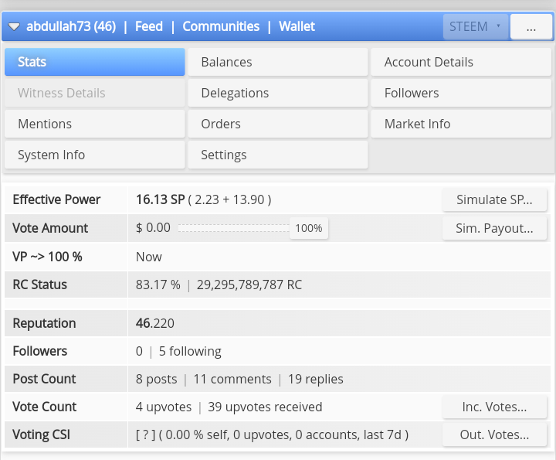Open the ellipsis more options button

point(531,26)
